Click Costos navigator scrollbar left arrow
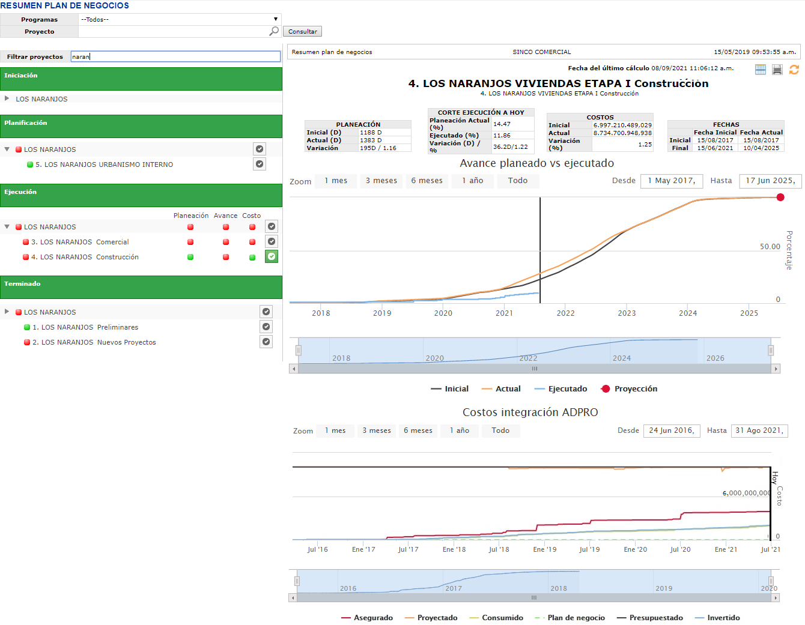The width and height of the screenshot is (805, 625). pyautogui.click(x=293, y=598)
